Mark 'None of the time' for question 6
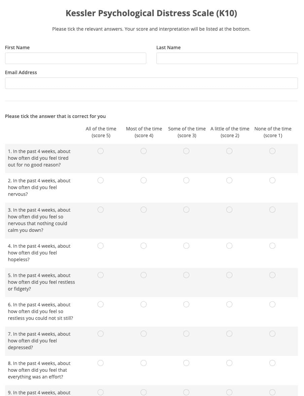 click(x=272, y=304)
